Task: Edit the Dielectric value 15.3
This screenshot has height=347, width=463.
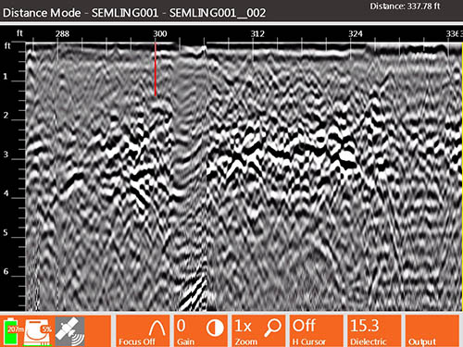Action: pos(374,331)
